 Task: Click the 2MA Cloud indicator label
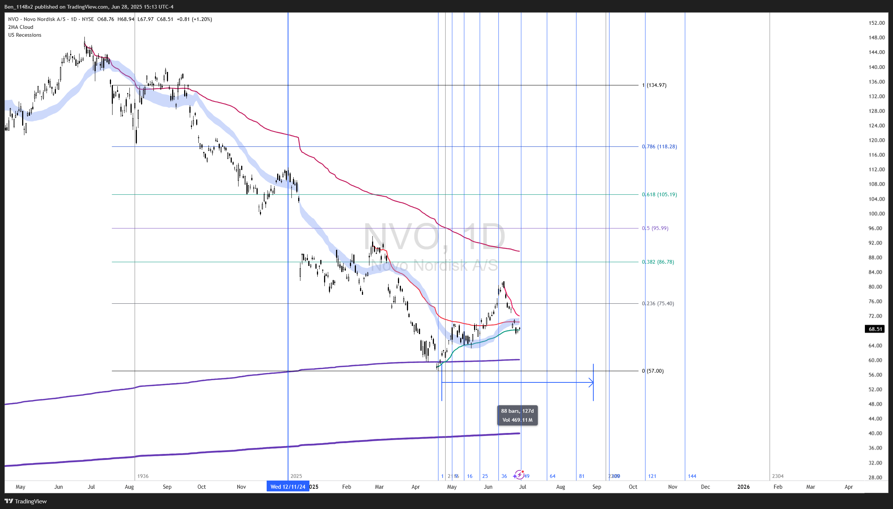(21, 27)
